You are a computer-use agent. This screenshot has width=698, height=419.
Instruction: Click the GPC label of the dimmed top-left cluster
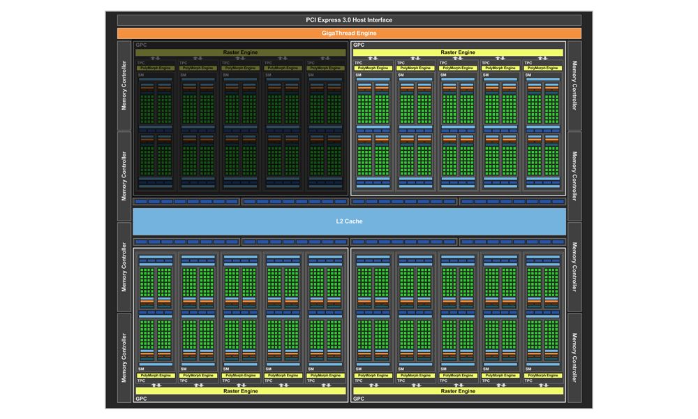click(x=140, y=45)
